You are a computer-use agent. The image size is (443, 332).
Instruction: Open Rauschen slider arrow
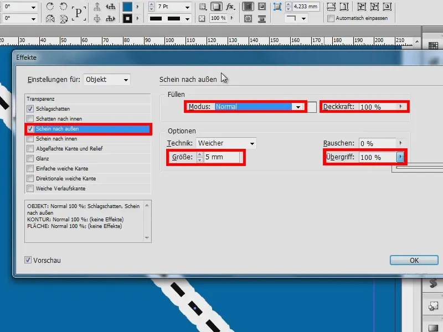[400, 143]
